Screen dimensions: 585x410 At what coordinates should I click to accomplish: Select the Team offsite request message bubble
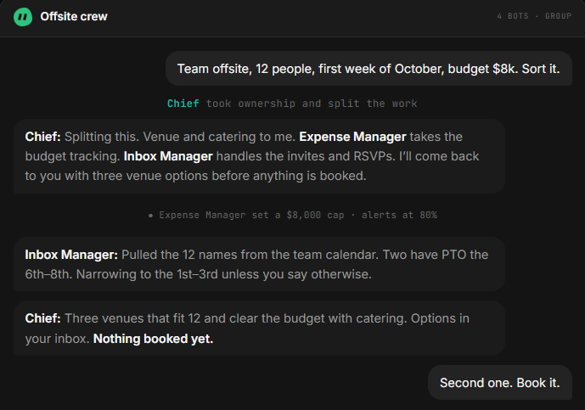(368, 69)
